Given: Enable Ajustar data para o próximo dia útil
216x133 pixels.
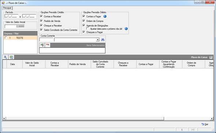Looking at the screenshot, I should pyautogui.click(x=88, y=29).
